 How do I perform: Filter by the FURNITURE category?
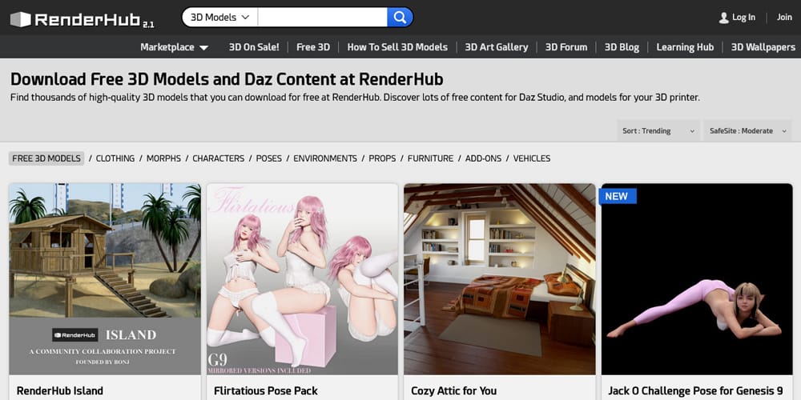coord(430,158)
